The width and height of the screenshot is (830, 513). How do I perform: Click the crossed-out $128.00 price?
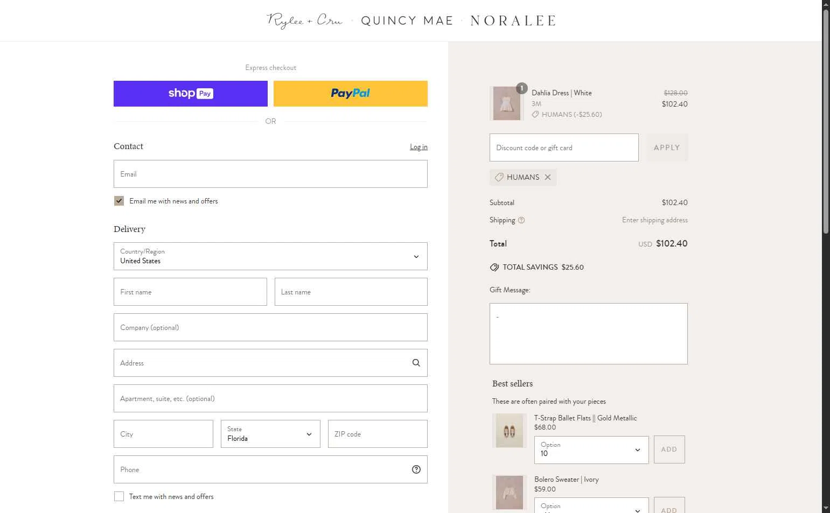point(675,93)
